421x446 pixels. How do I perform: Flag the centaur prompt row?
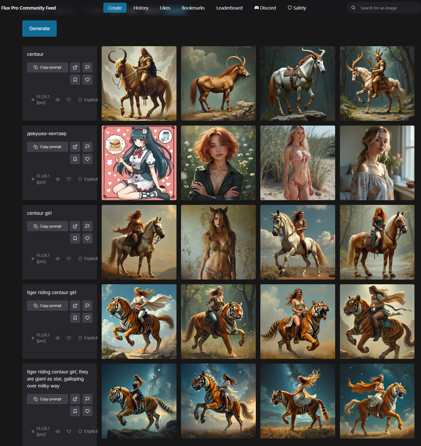tap(87, 67)
